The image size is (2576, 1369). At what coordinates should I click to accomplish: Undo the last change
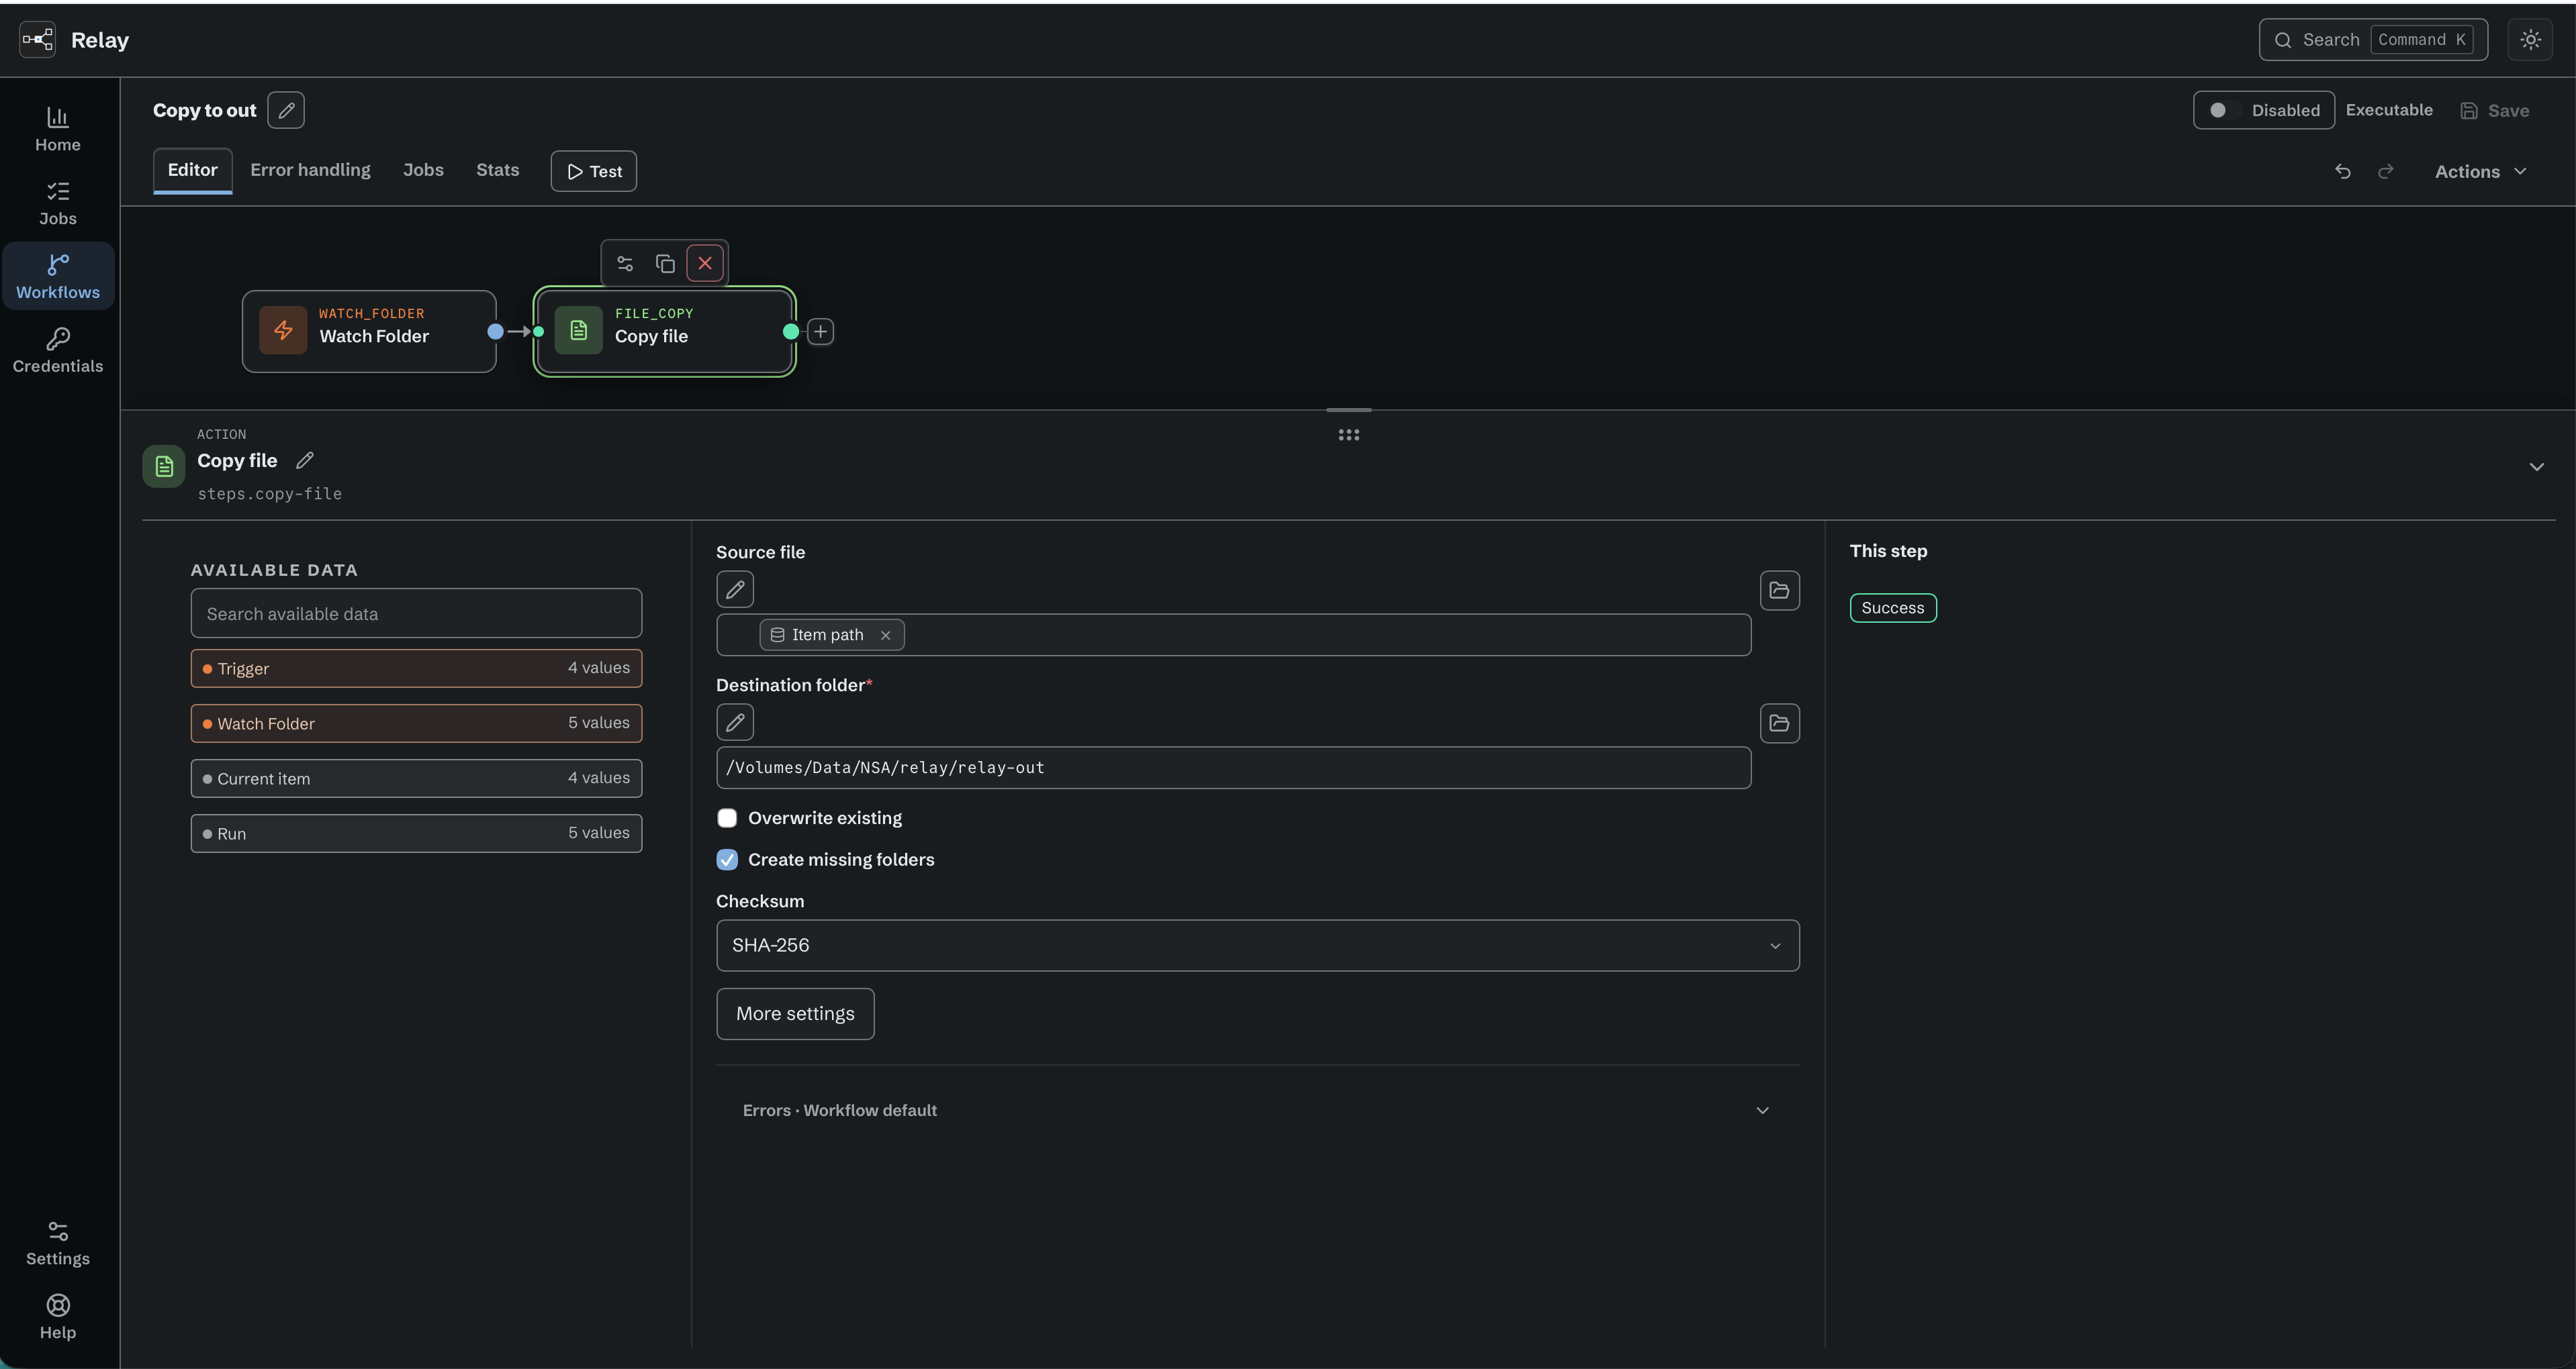click(2342, 172)
